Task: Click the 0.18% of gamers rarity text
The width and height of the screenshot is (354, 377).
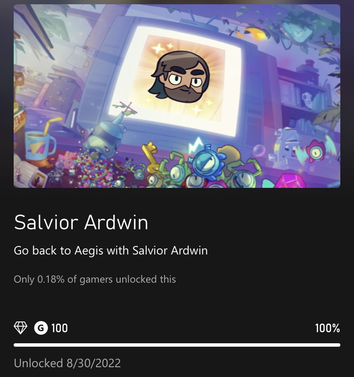Action: 94,279
